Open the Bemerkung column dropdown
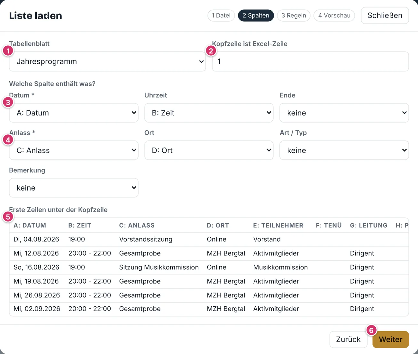Viewport: 418px width, 354px height. click(x=74, y=188)
